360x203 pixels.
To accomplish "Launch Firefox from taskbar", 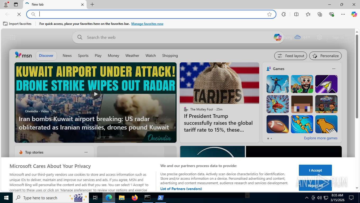I will [134, 198].
